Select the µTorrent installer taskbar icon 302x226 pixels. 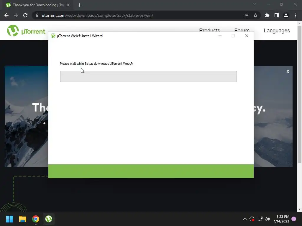coord(49,219)
